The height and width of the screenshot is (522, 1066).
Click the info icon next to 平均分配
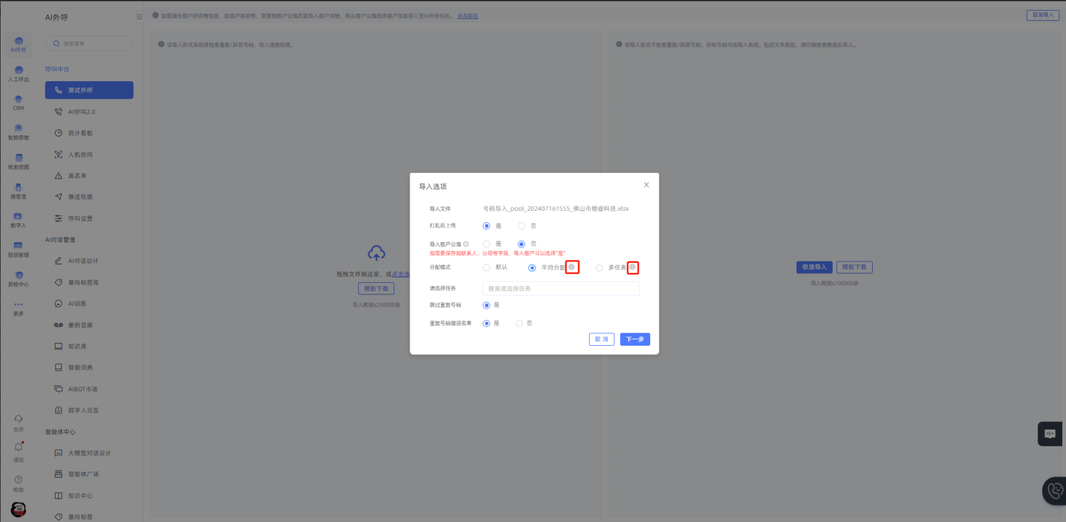tap(571, 267)
